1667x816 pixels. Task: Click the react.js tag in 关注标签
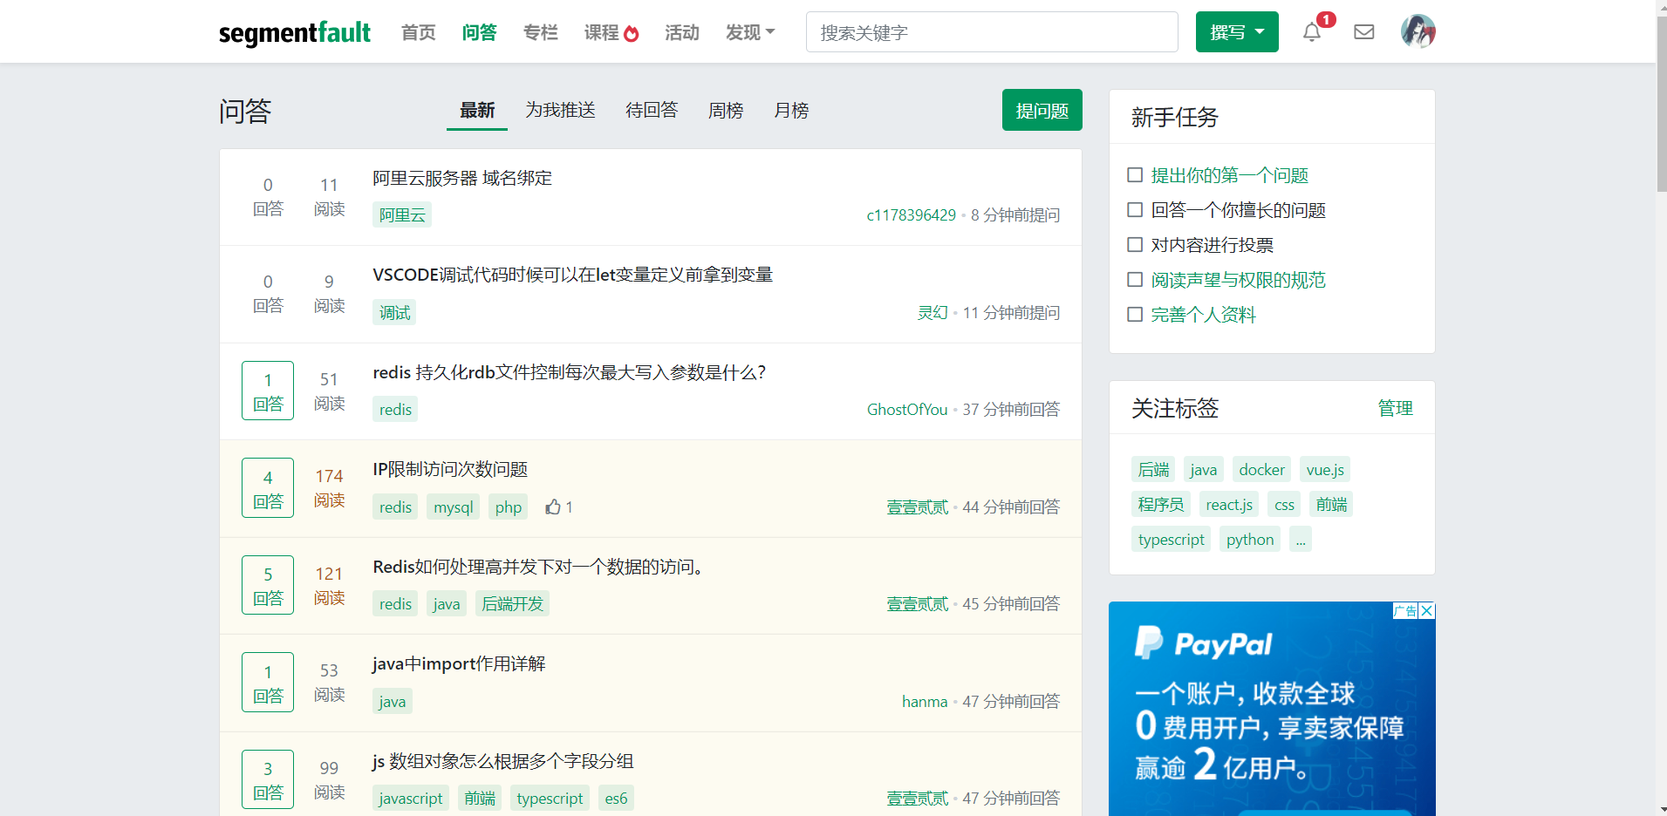pyautogui.click(x=1229, y=505)
